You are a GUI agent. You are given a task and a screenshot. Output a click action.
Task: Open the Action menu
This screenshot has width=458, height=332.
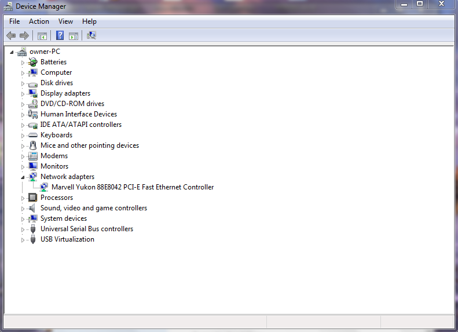click(x=39, y=21)
